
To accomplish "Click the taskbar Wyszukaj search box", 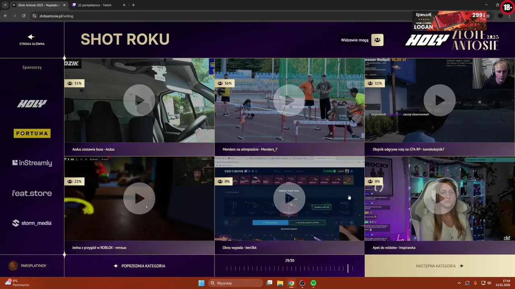I will click(x=236, y=283).
